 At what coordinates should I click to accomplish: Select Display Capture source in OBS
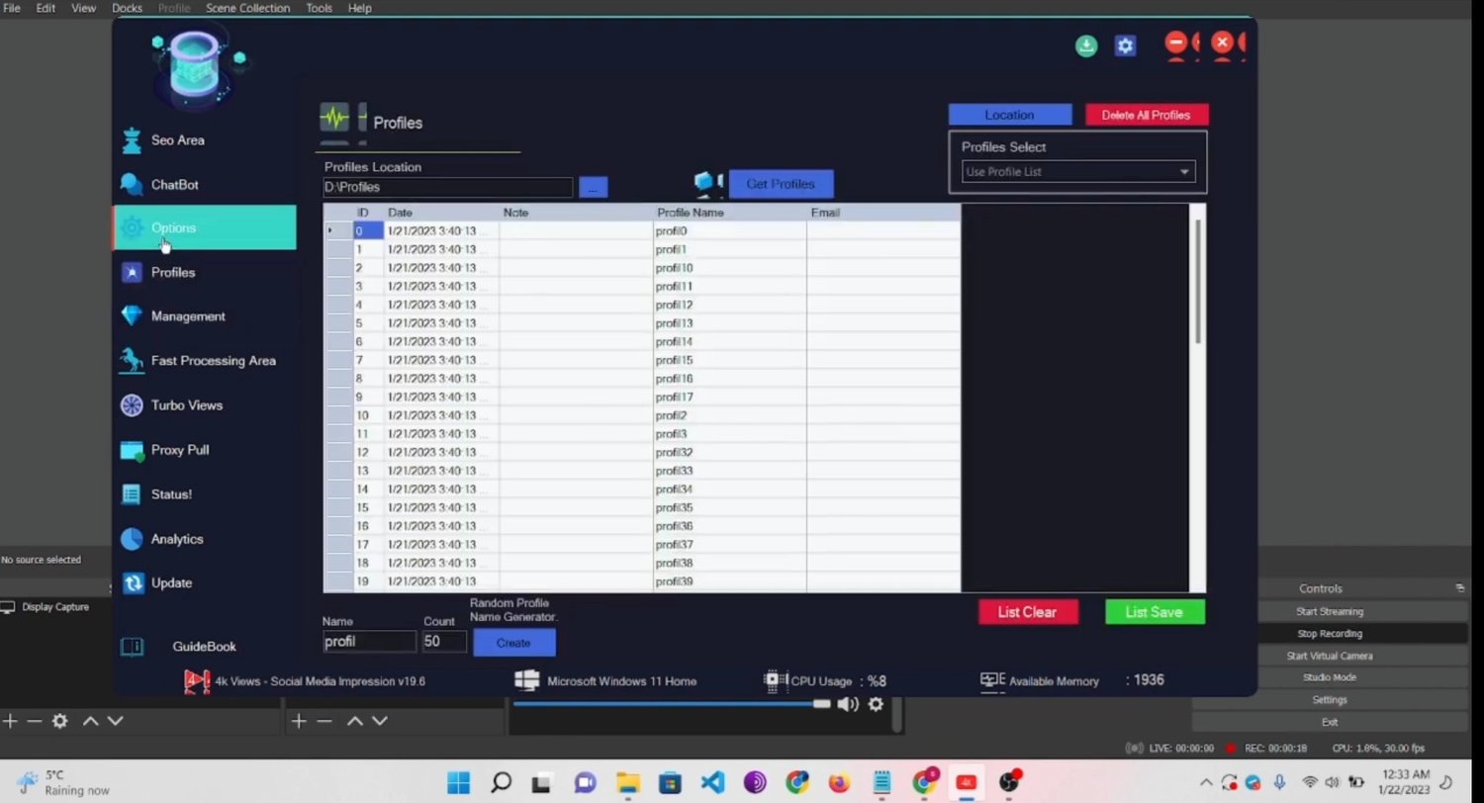point(55,607)
